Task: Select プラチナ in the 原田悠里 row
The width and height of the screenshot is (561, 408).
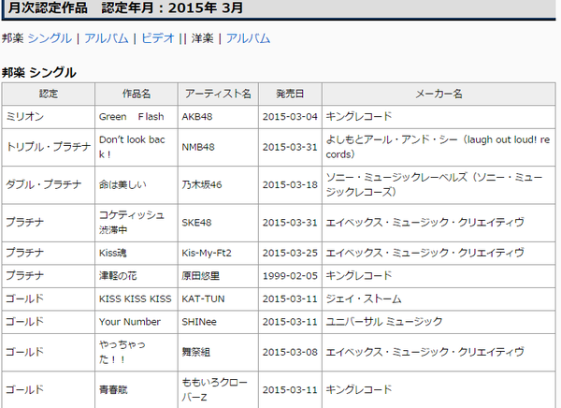Action: (x=49, y=276)
